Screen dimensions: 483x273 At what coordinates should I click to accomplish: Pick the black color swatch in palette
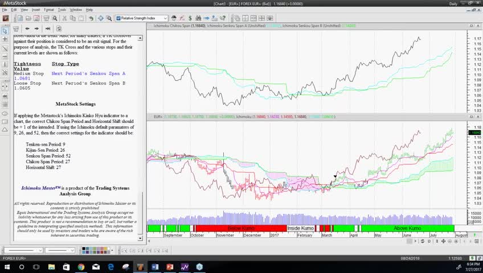click(84, 249)
